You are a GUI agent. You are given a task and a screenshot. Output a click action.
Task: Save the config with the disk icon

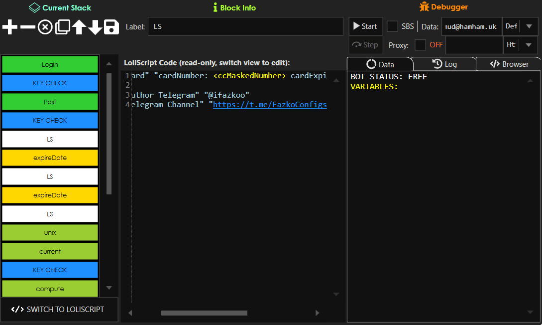pyautogui.click(x=111, y=27)
